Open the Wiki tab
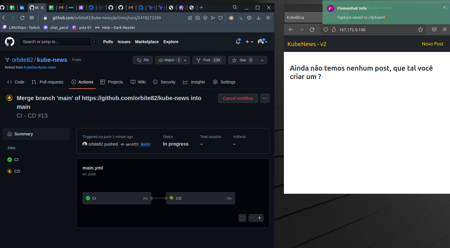The image size is (450, 248). tap(138, 82)
